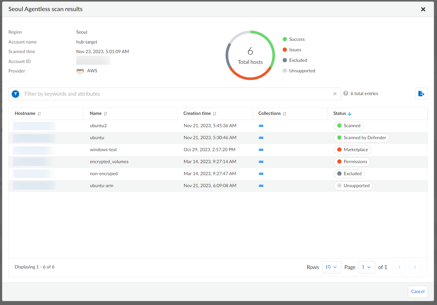Click the Excluded status badge in table
The image size is (437, 305).
pos(349,174)
